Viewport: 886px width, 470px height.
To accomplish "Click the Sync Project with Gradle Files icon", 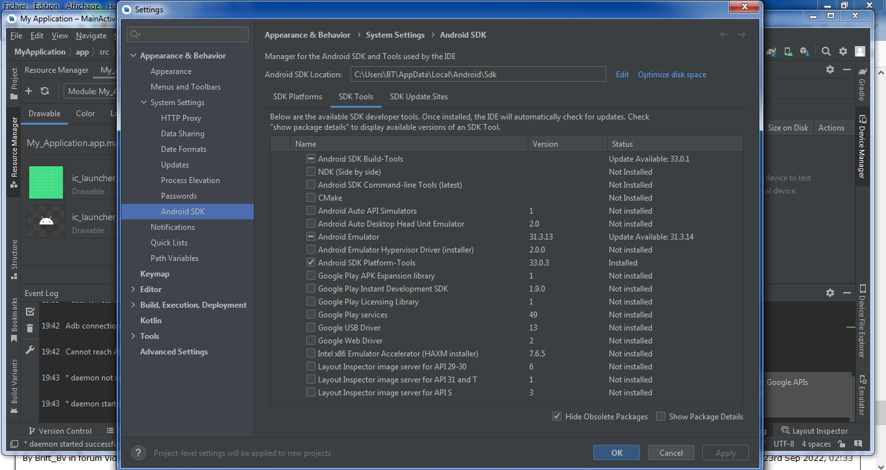I will click(772, 51).
